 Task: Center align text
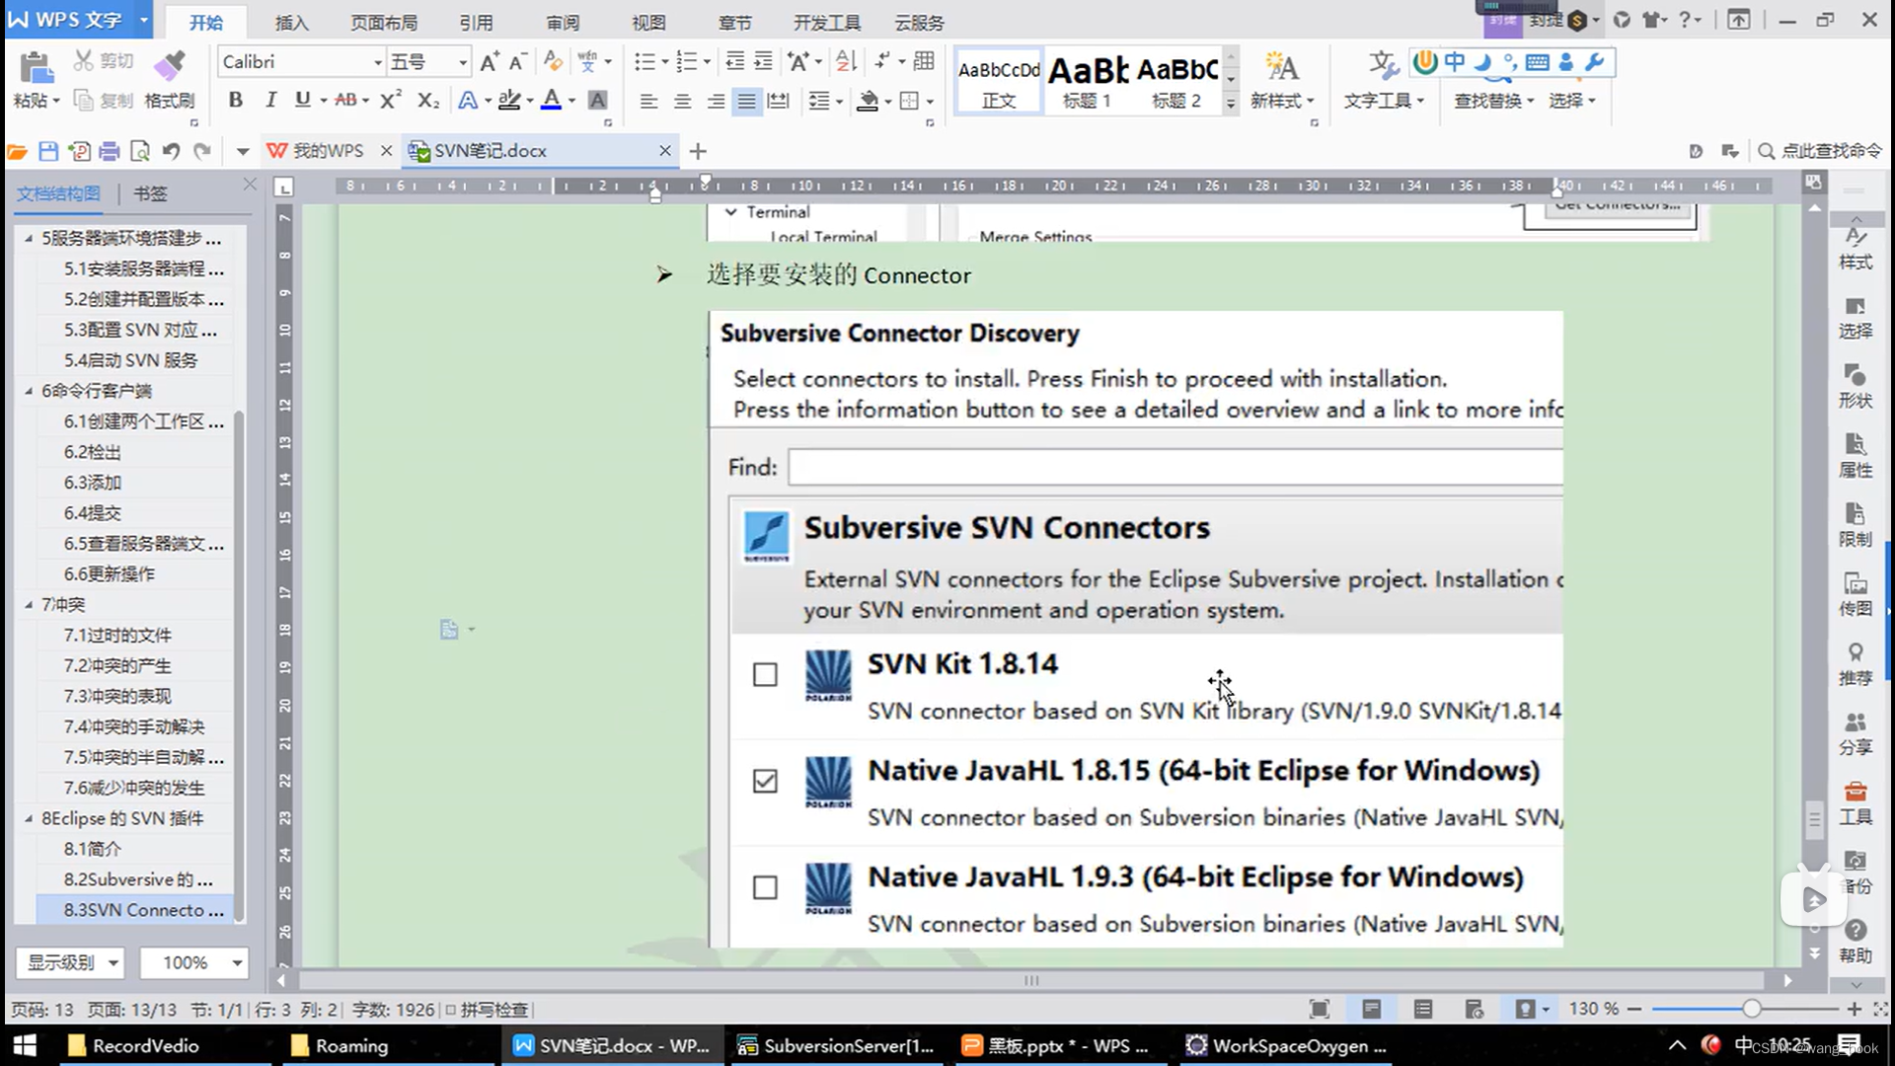(682, 101)
